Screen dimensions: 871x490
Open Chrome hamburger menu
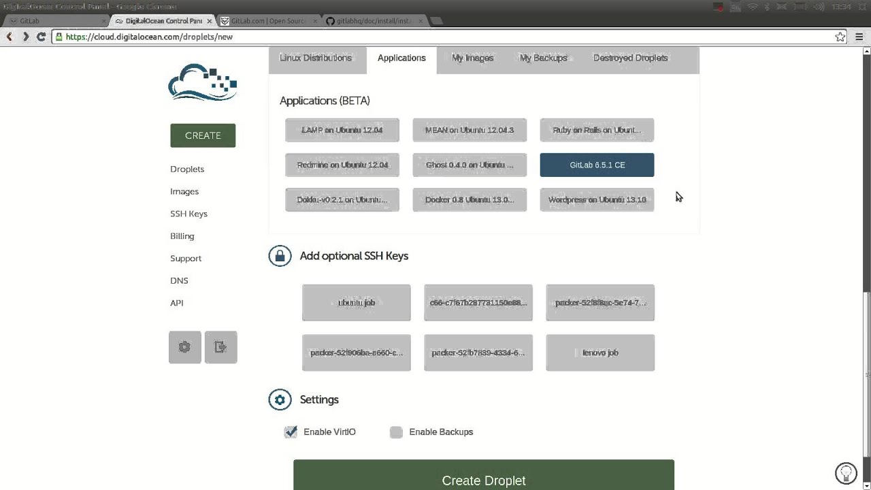click(x=859, y=37)
